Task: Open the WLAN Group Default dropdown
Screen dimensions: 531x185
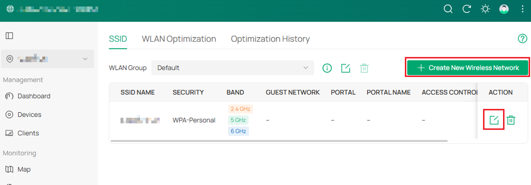Action: point(233,68)
